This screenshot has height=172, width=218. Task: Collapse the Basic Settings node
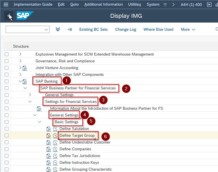40,122
